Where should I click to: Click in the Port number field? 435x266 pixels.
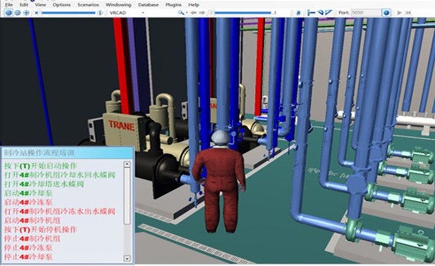(365, 12)
